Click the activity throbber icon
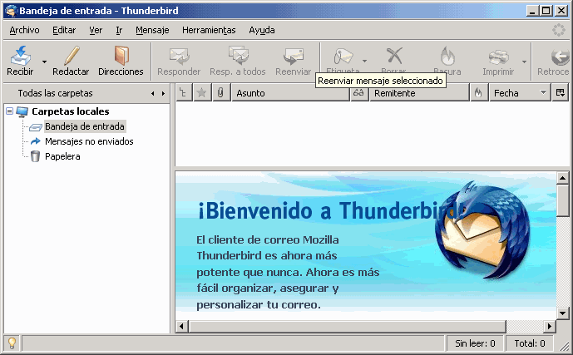573x355 pixels. pyautogui.click(x=559, y=30)
